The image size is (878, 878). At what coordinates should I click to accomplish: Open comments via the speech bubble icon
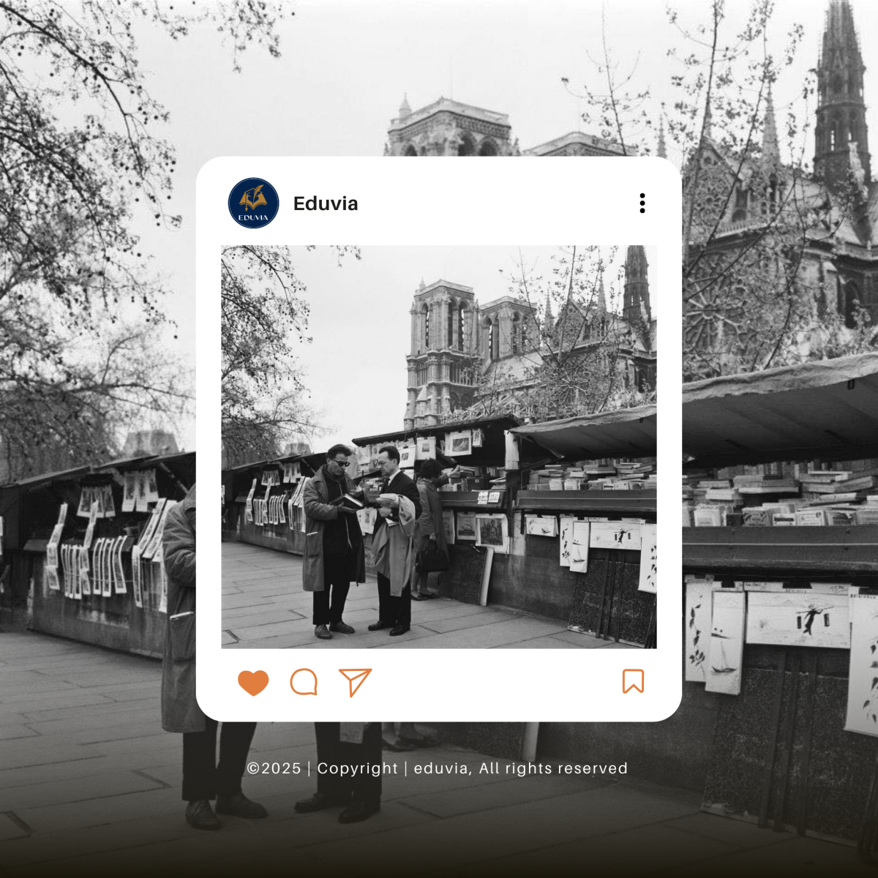[x=304, y=682]
